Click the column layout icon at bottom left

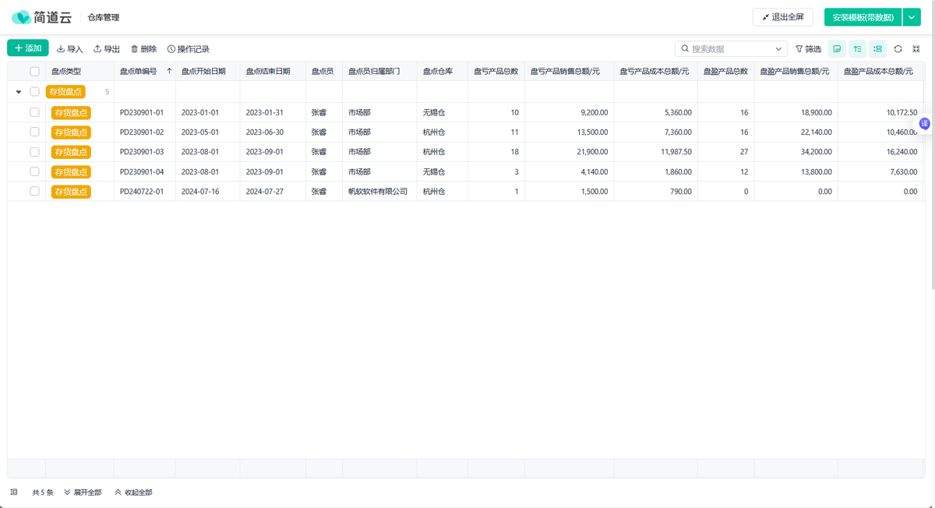tap(14, 492)
